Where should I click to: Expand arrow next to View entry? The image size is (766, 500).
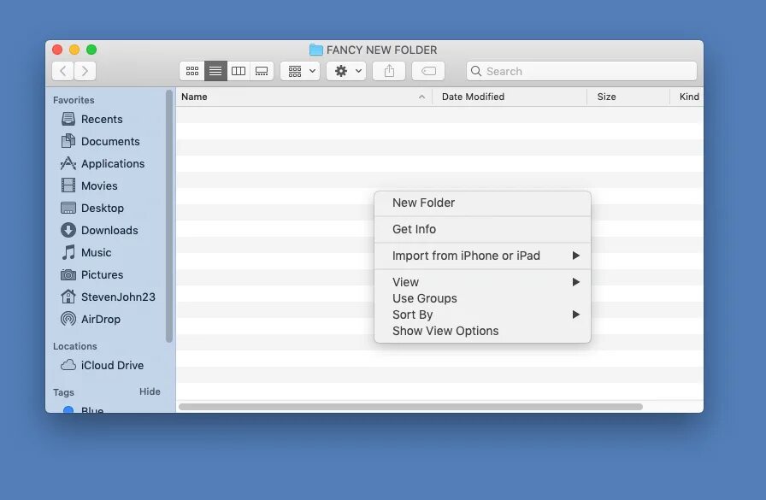(576, 282)
